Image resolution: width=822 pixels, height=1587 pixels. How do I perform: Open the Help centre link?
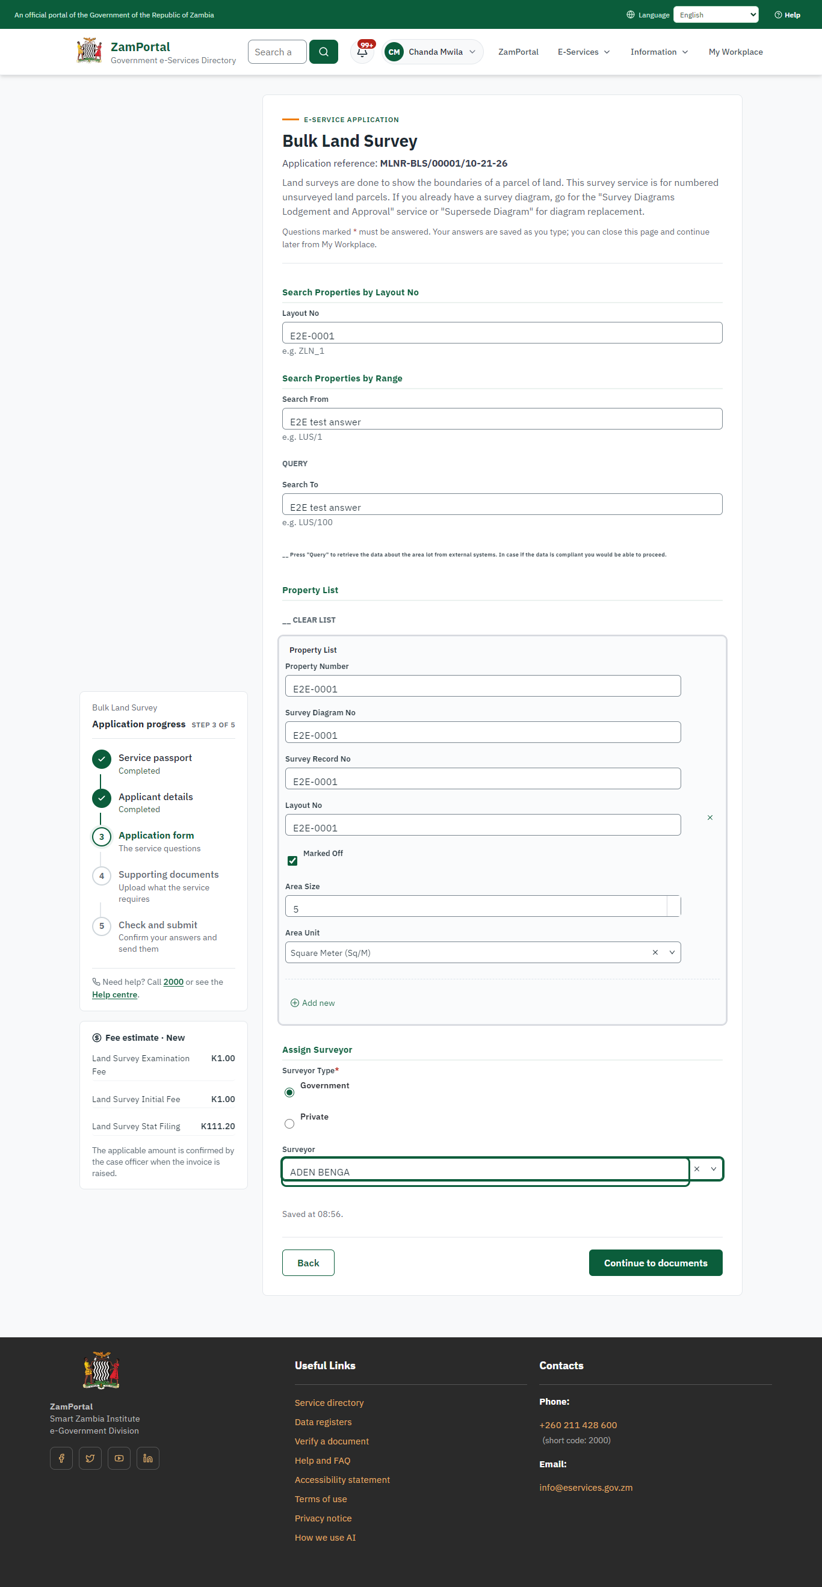[114, 994]
